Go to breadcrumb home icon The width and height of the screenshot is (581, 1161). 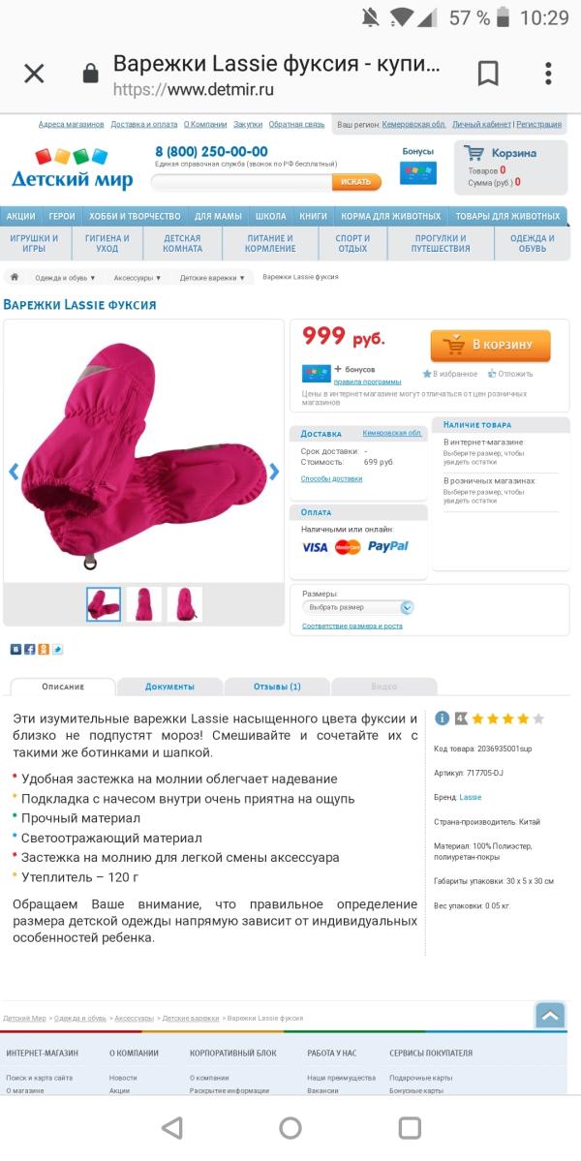click(x=14, y=277)
